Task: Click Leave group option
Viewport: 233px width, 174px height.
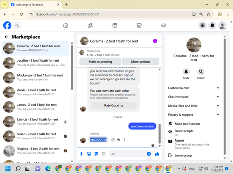Action: [x=180, y=155]
